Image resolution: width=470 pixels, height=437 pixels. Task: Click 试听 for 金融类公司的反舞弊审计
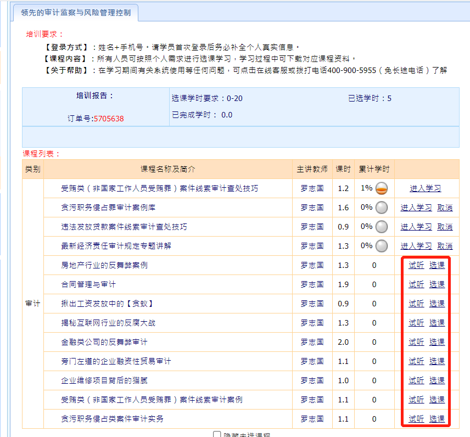pyautogui.click(x=416, y=342)
